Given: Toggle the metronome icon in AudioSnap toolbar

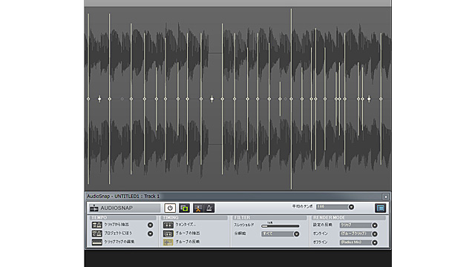Looking at the screenshot, I should [209, 208].
